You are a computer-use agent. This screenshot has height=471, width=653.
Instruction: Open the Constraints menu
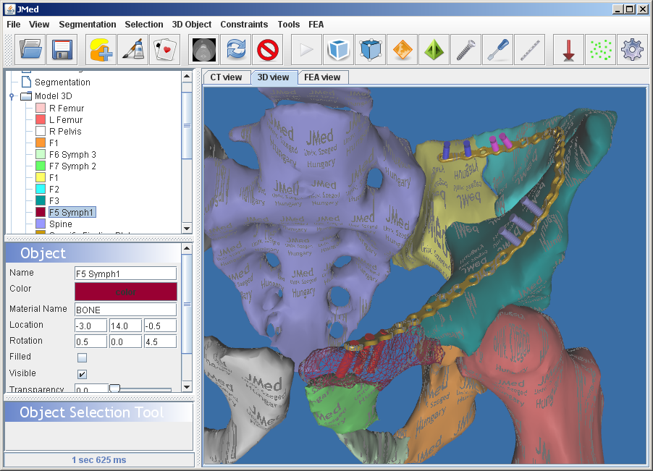(x=244, y=25)
